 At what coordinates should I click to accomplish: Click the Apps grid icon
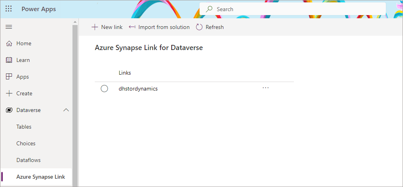(9, 77)
